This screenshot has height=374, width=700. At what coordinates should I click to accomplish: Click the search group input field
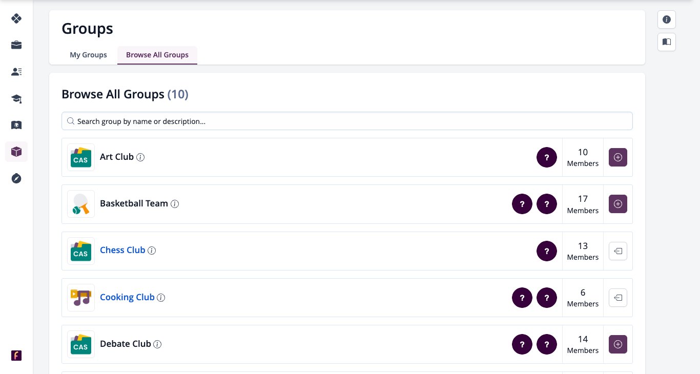347,121
